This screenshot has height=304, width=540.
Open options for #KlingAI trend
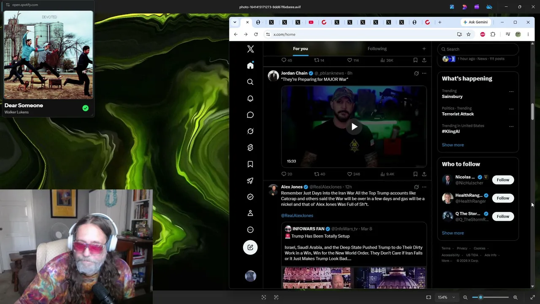tap(511, 126)
